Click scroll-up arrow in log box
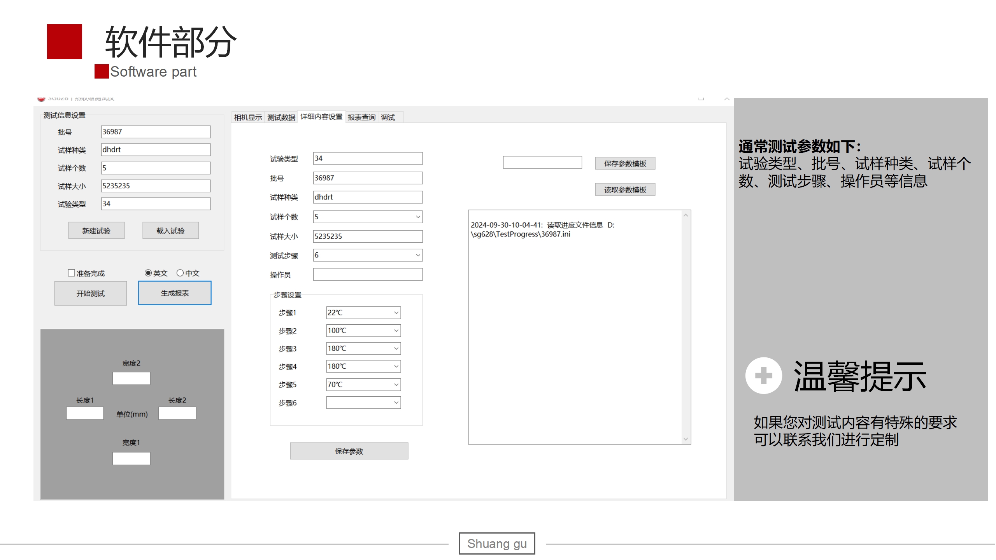 (x=686, y=215)
